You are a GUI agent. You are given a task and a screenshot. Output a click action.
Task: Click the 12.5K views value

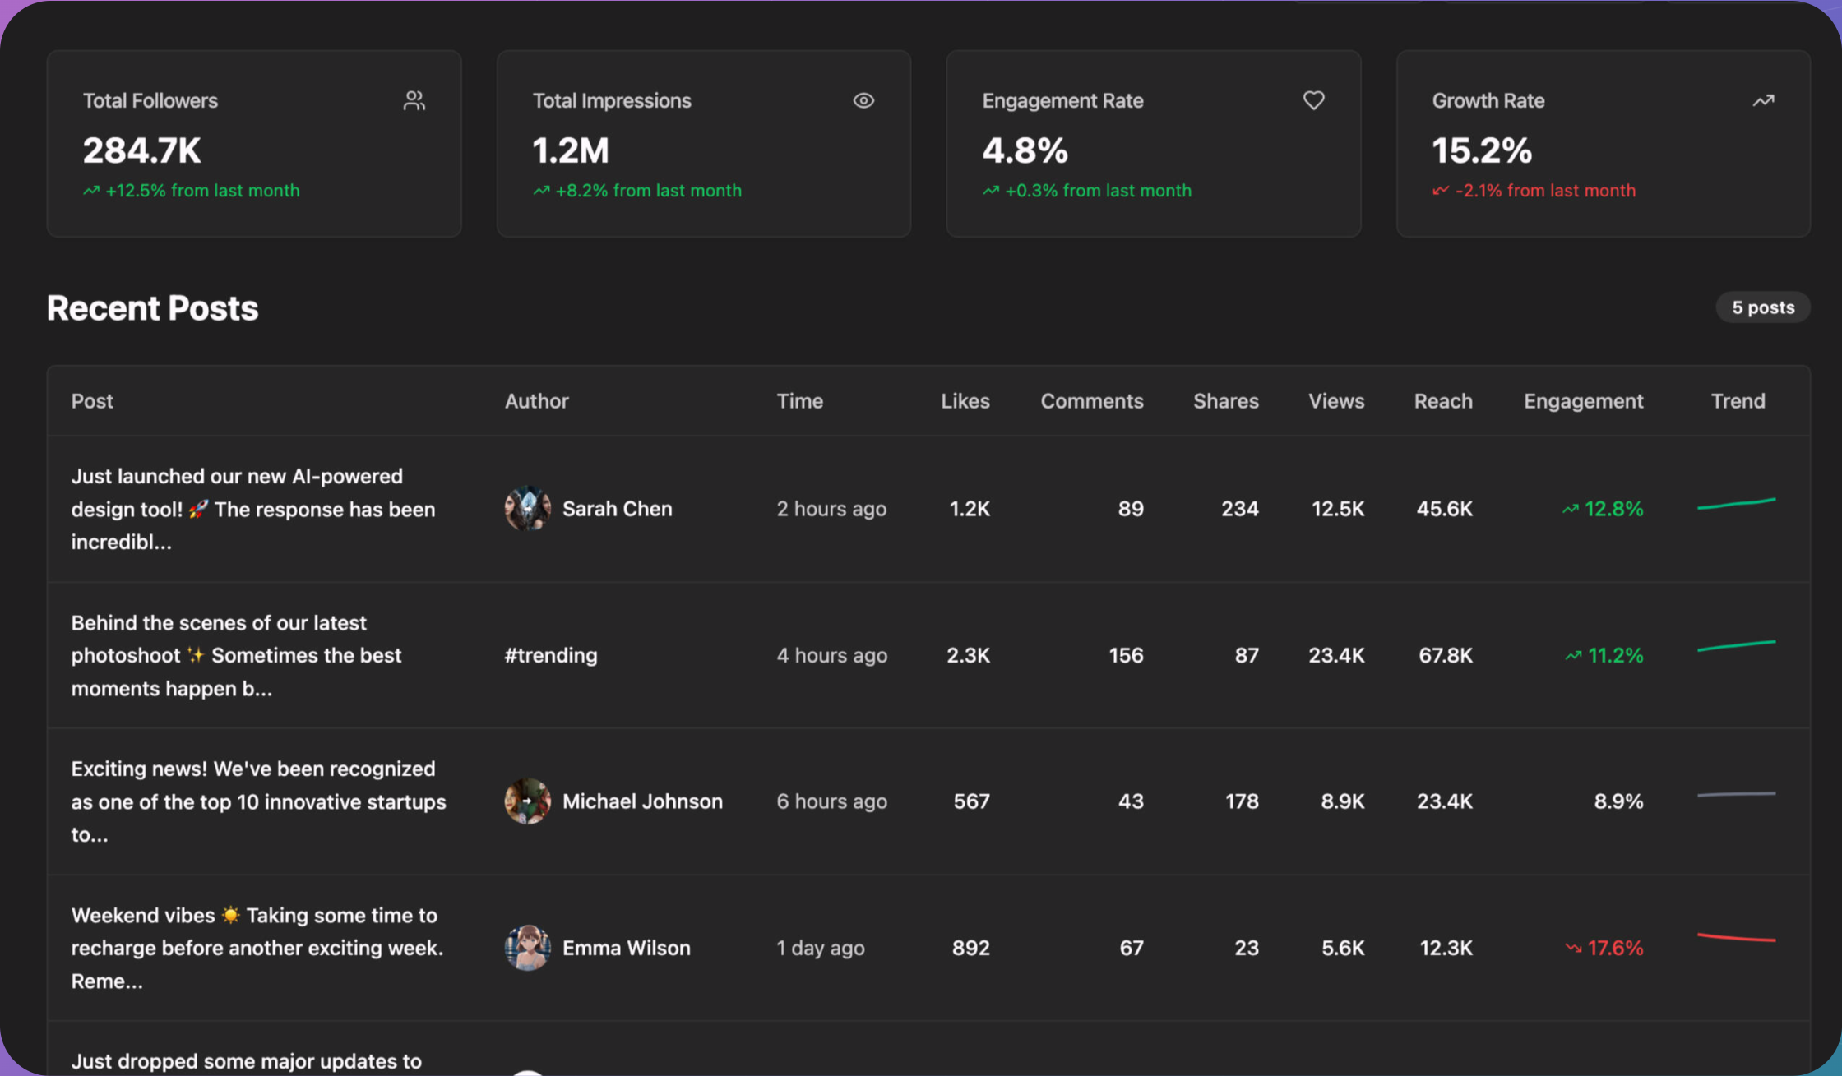[1338, 509]
